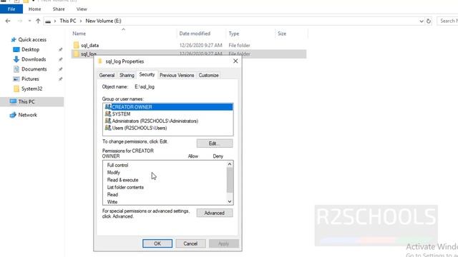Select CREATOR OWNER in the user list
The height and width of the screenshot is (257, 458).
(x=168, y=107)
